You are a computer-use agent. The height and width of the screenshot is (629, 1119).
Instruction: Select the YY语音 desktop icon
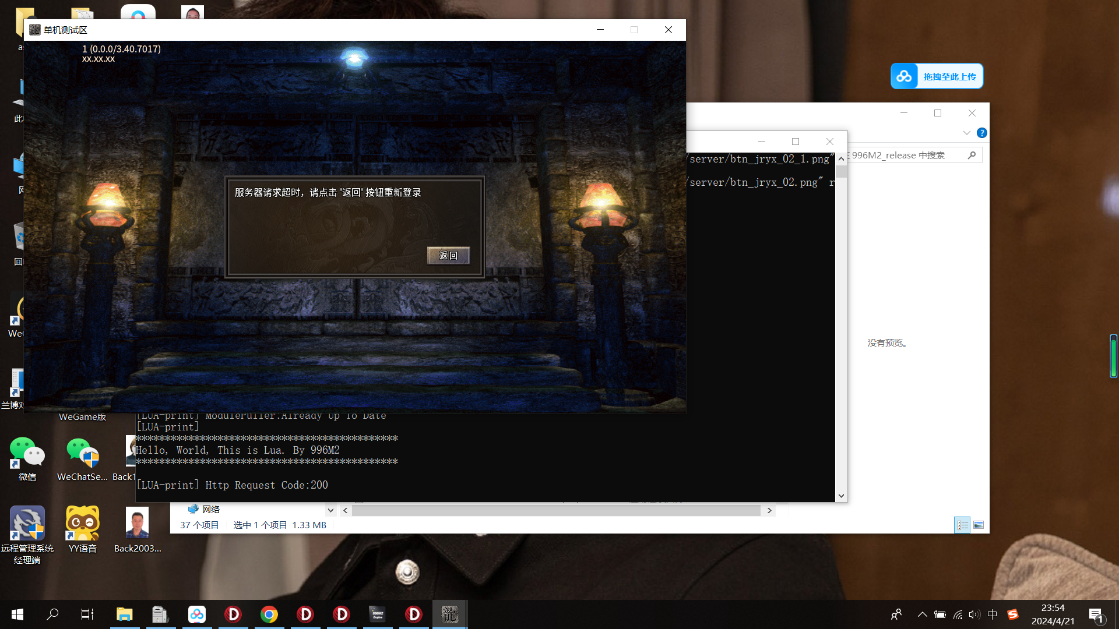82,529
